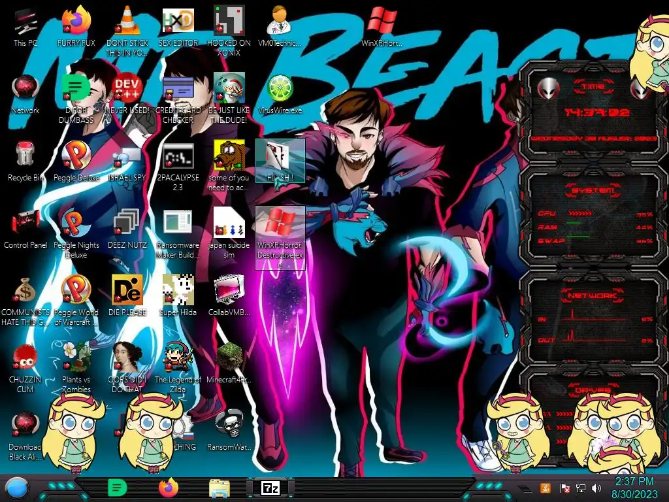Image resolution: width=669 pixels, height=502 pixels.
Task: Select the CollabVMB... monitor icon
Action: coord(229,296)
